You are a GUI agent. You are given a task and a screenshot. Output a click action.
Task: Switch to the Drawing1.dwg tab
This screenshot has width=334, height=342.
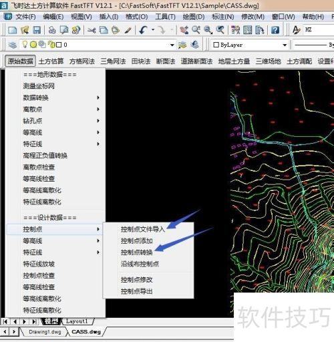click(x=45, y=332)
